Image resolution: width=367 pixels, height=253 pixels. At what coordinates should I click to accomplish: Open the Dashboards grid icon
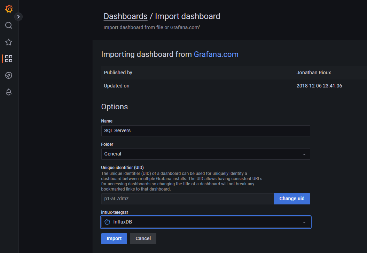pos(9,59)
